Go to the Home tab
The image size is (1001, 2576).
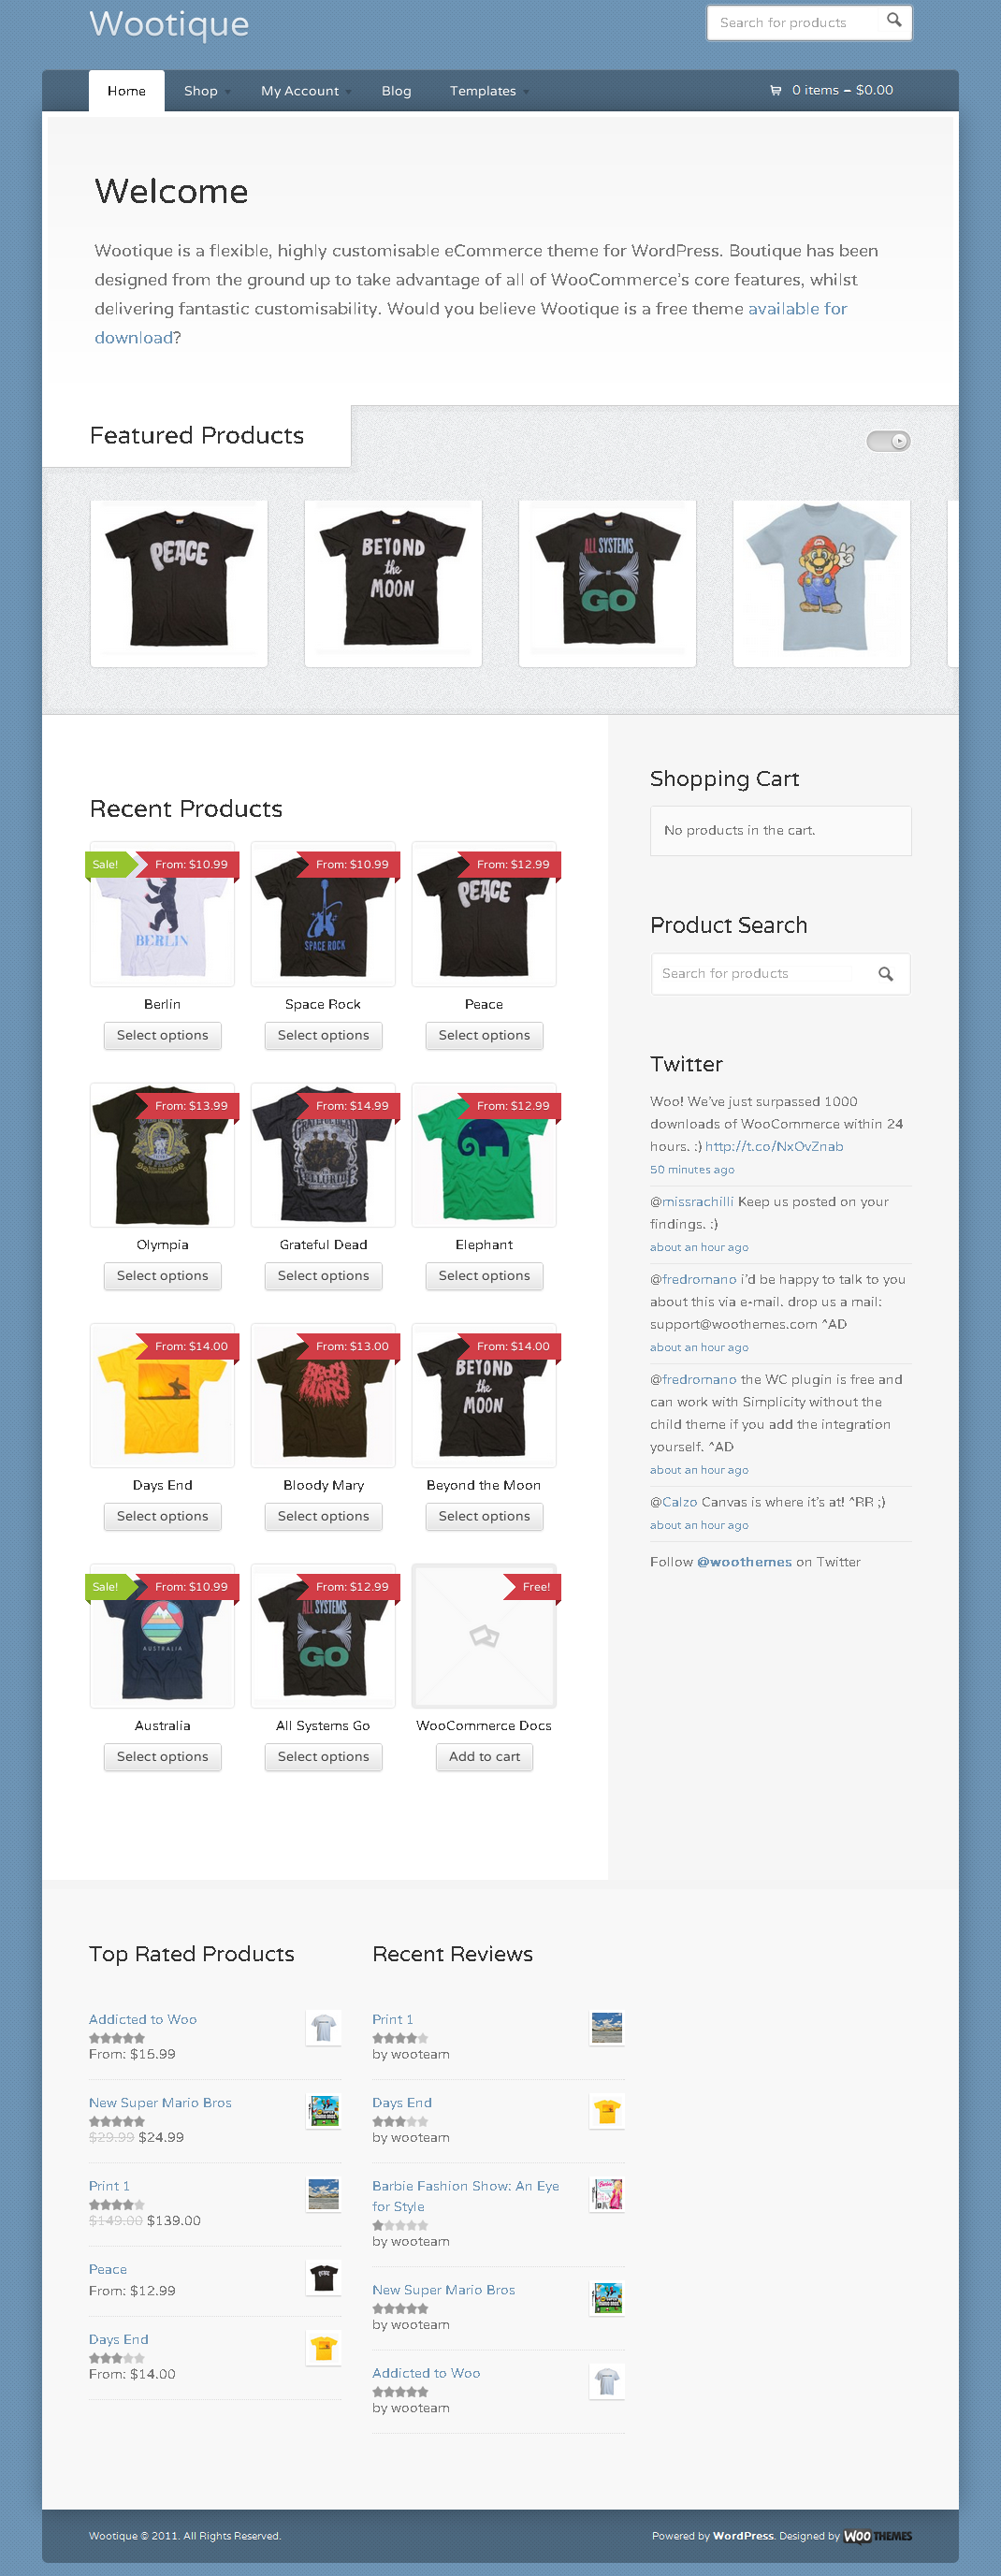coord(126,91)
